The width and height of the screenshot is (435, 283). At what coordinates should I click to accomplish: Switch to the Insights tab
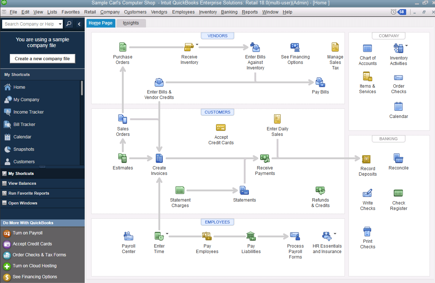131,23
